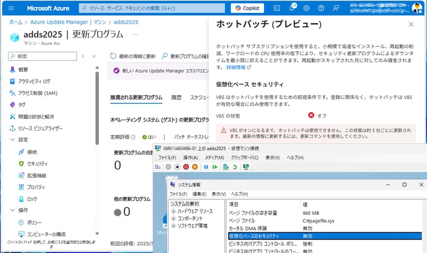This screenshot has width=427, height=253.
Task: Refresh with 最新の情報に更新
Action: pyautogui.click(x=133, y=56)
